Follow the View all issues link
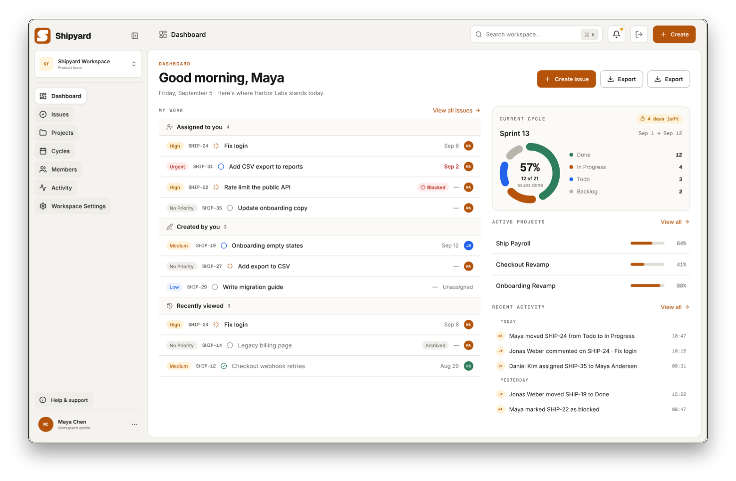 (x=456, y=111)
